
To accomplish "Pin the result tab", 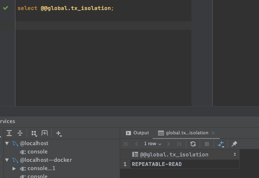I will (234, 144).
